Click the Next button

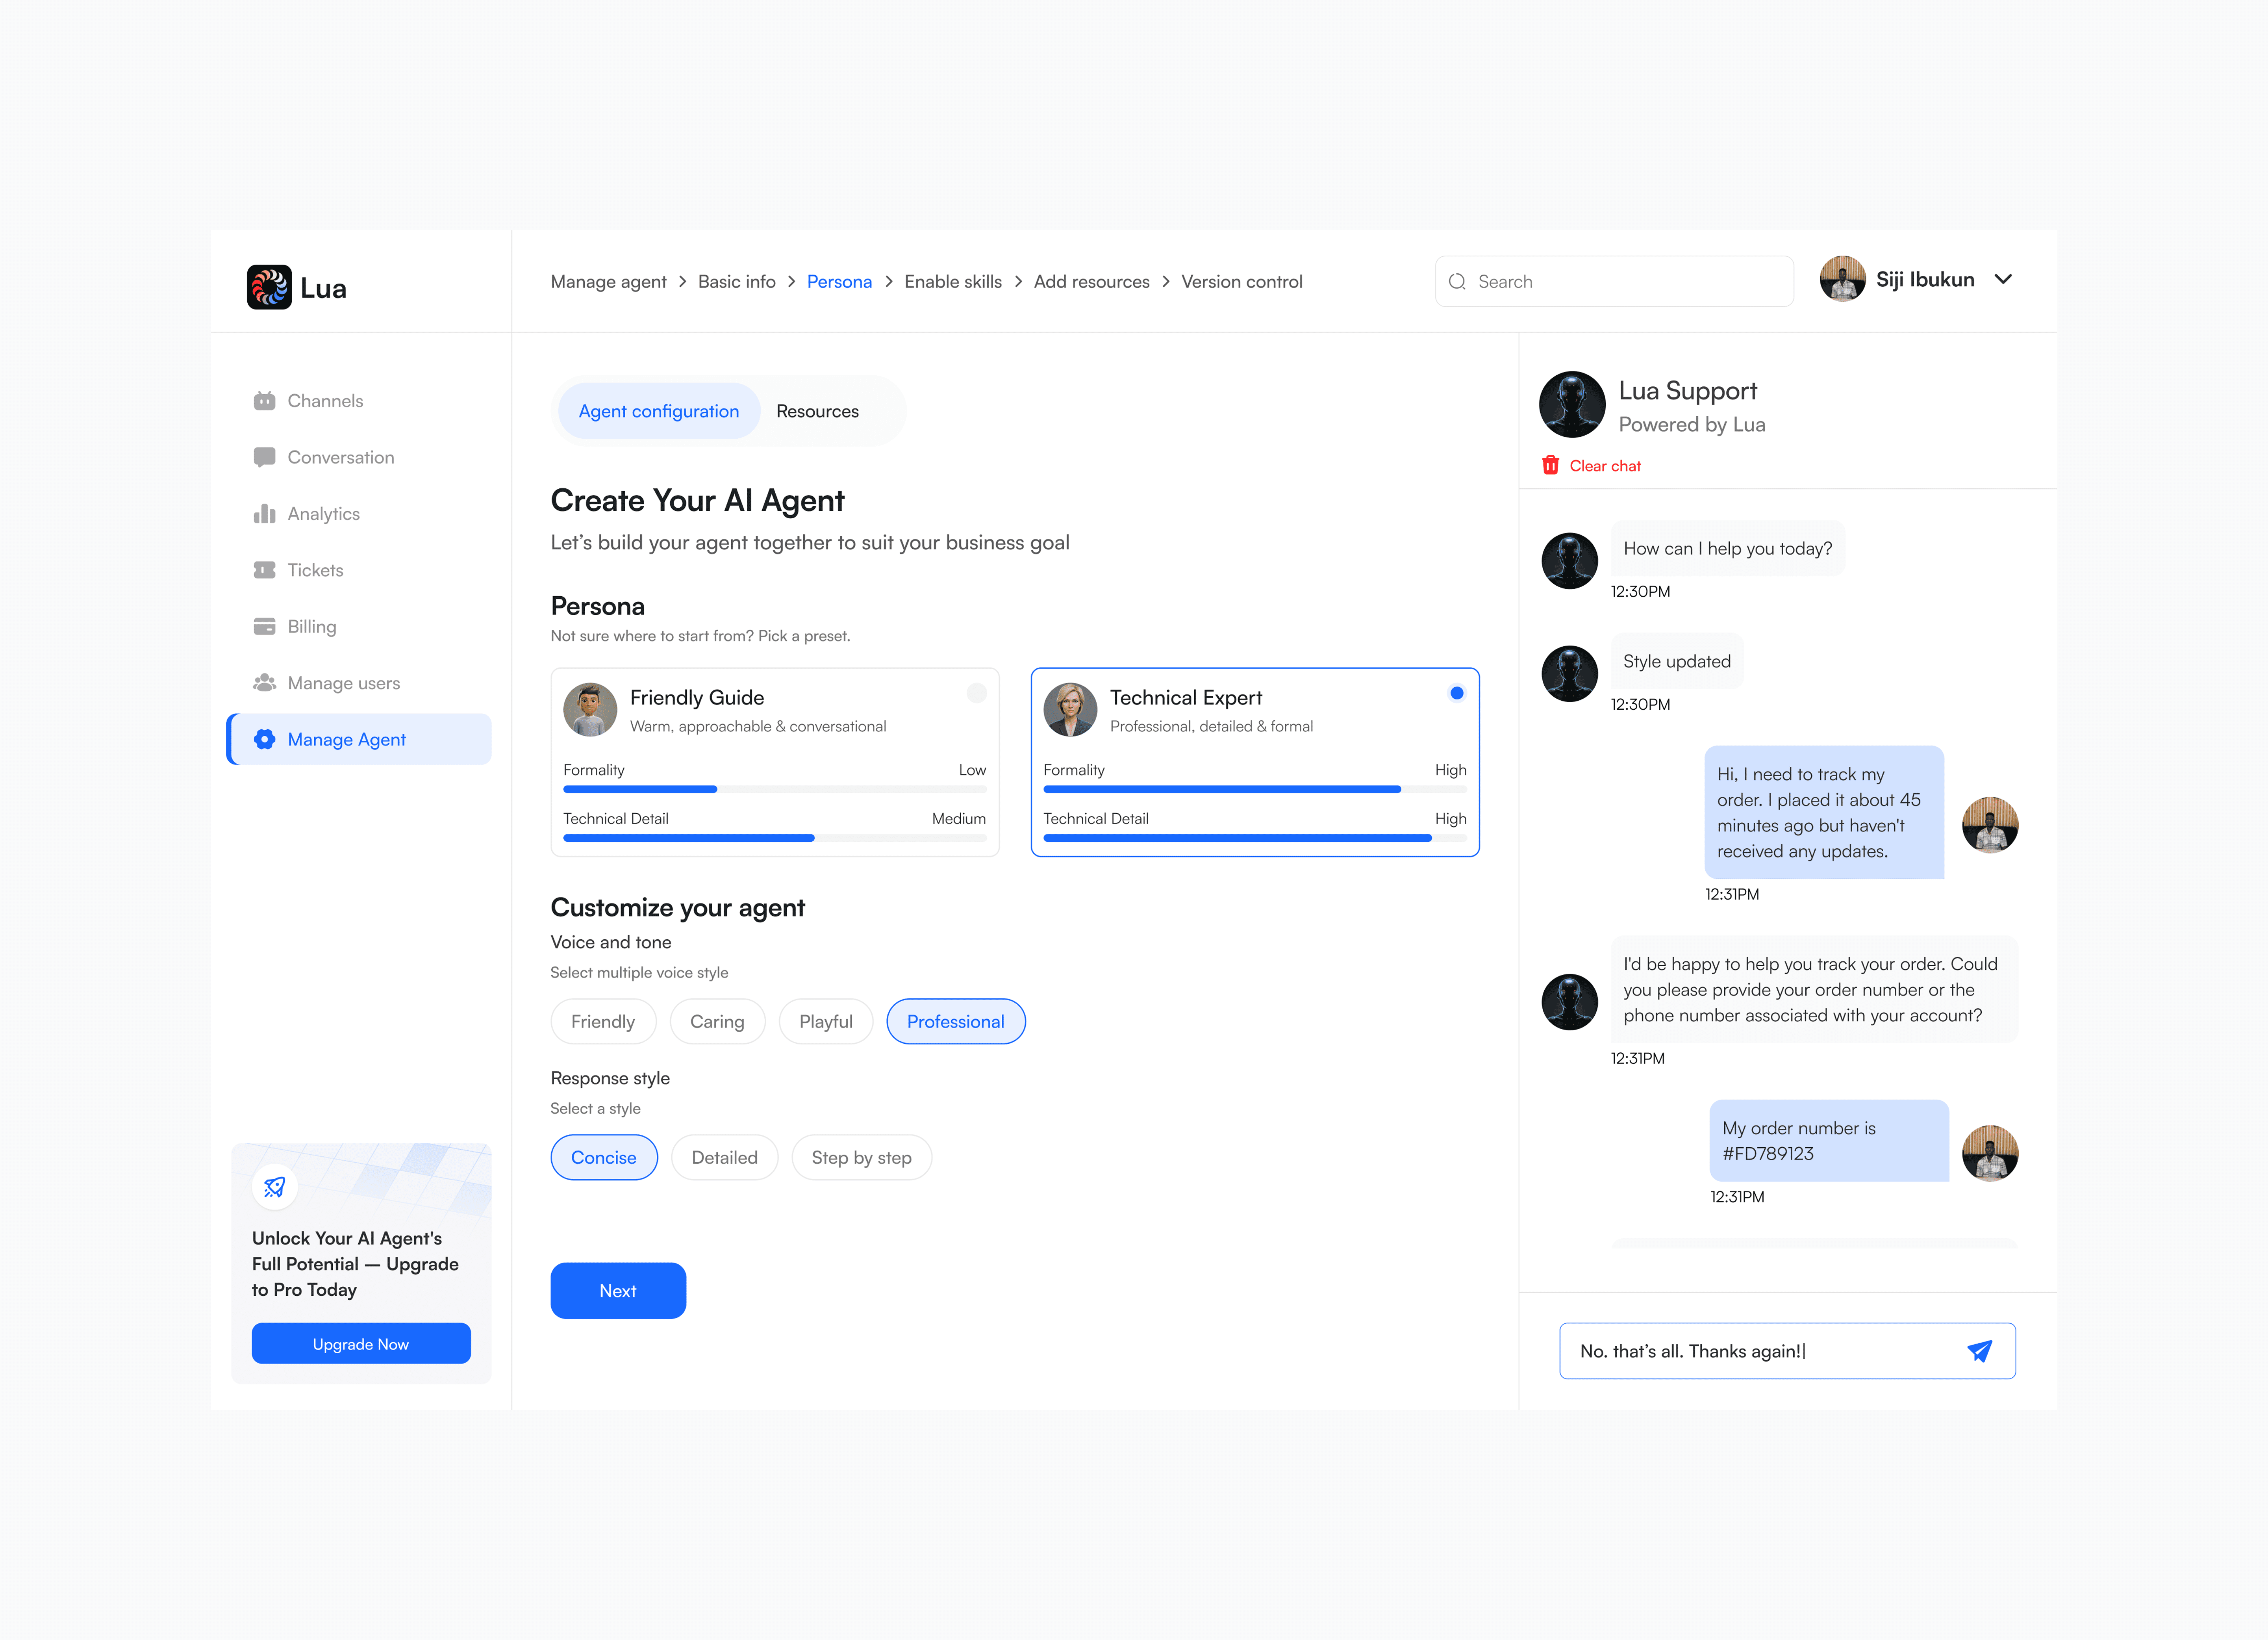pos(618,1290)
